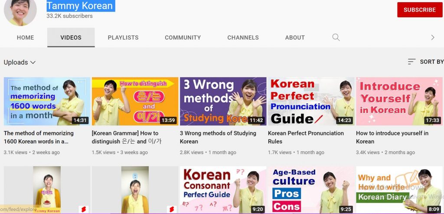The height and width of the screenshot is (214, 444).
Task: Click the Sort By lines icon
Action: pos(411,62)
